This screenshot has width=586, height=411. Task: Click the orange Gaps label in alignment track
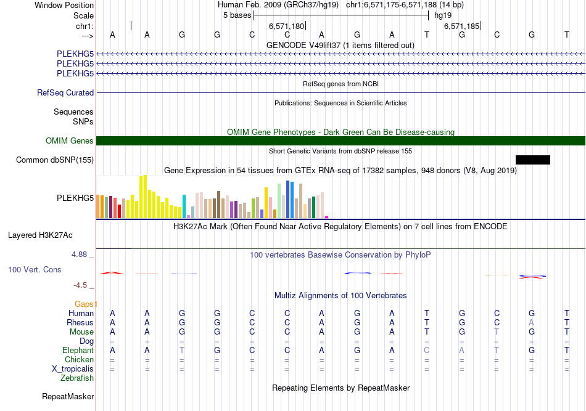pos(86,304)
